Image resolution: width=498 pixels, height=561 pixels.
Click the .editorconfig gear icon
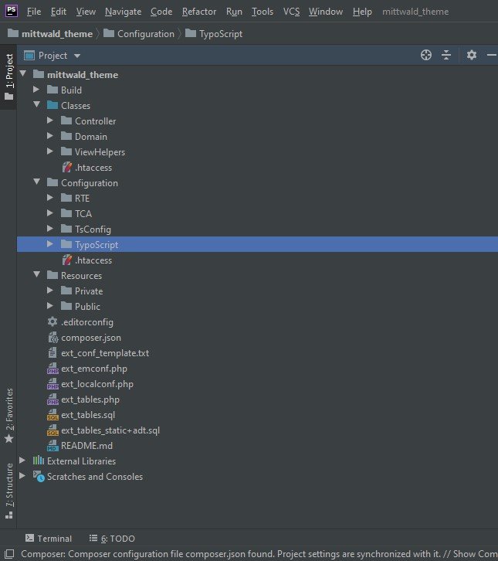(x=53, y=321)
